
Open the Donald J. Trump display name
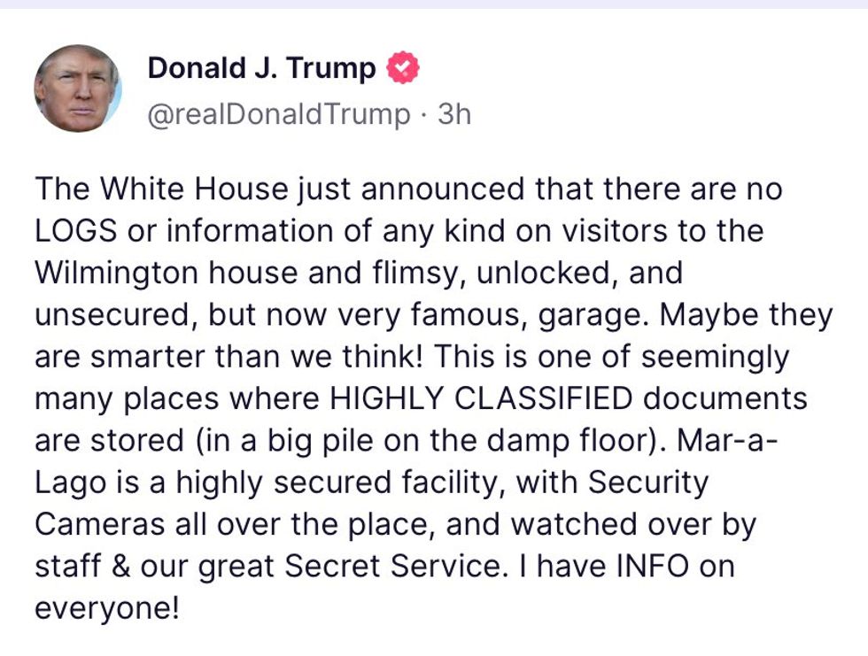[x=261, y=68]
